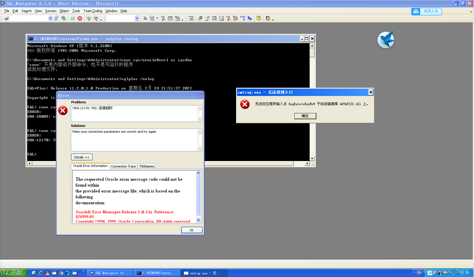This screenshot has width=474, height=277.
Task: Click the globe/web toolbar icon
Action: (x=64, y=18)
